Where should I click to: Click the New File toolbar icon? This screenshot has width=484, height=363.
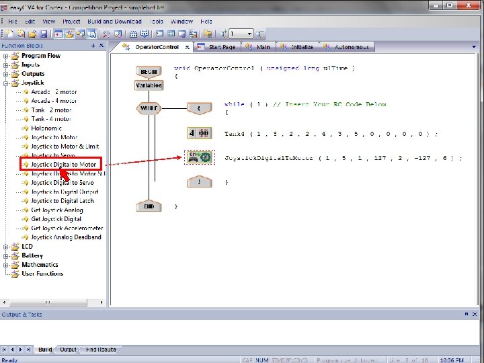10,34
